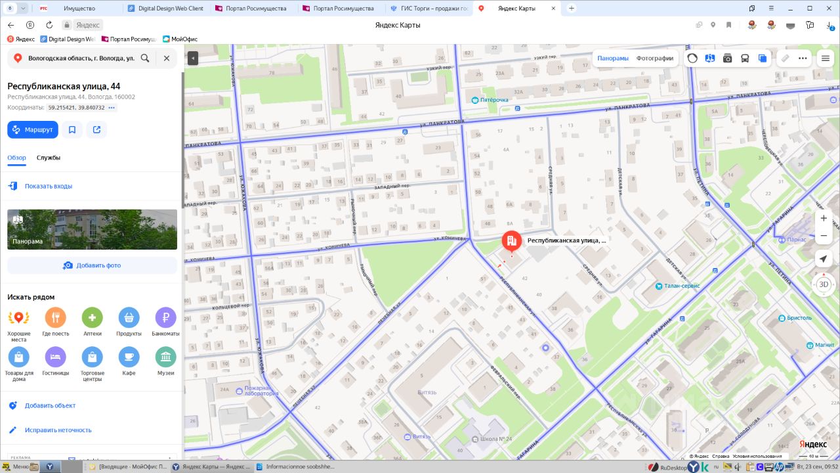Search nearby Где поесть
This screenshot has height=473, width=840.
56,322
